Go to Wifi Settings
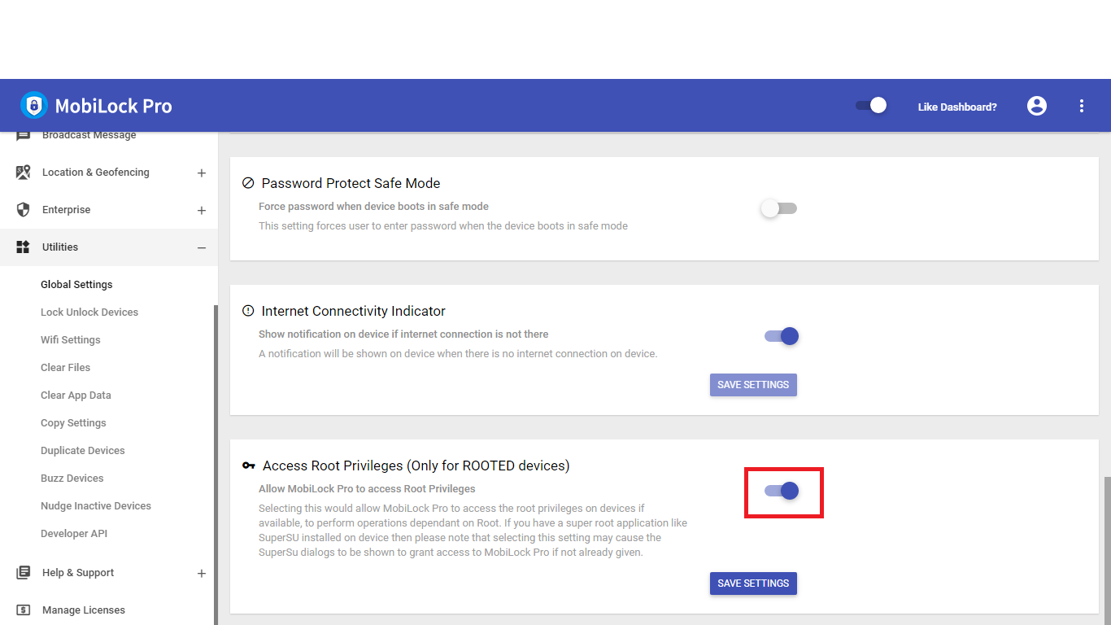Image resolution: width=1111 pixels, height=625 pixels. point(71,339)
